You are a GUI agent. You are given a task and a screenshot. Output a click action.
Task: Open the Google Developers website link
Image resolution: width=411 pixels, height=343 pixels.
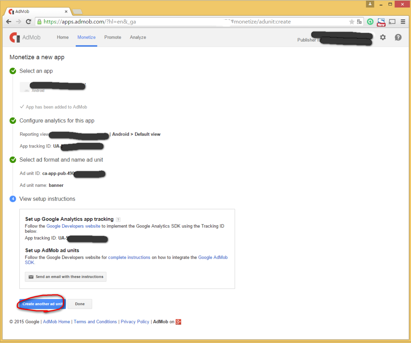point(73,226)
